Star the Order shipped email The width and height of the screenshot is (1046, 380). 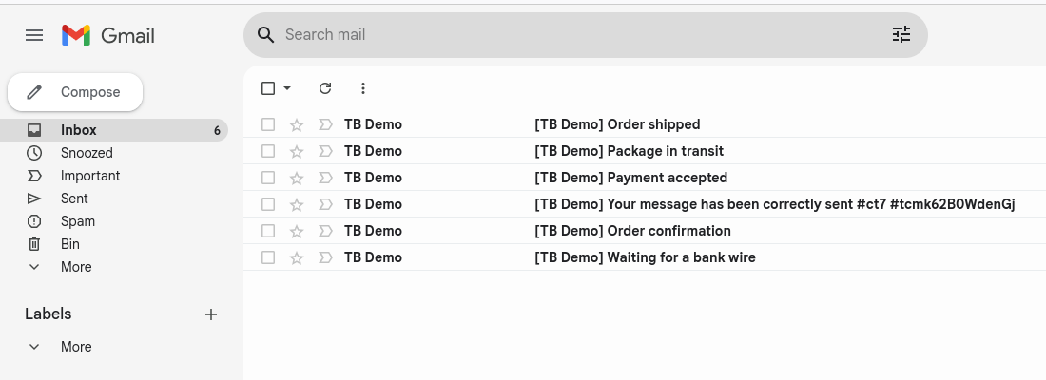coord(297,124)
